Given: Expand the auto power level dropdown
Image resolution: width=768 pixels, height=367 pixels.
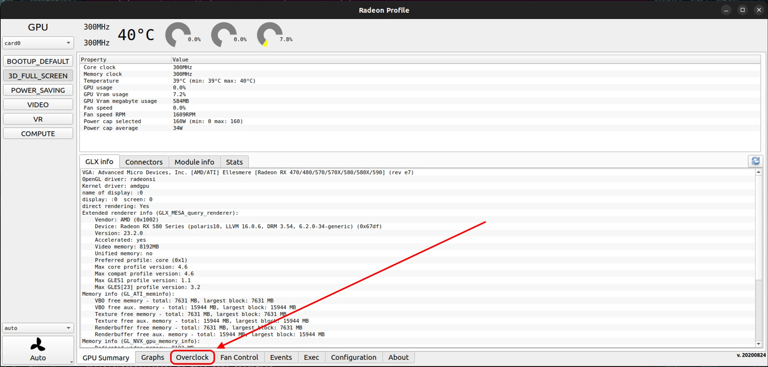Looking at the screenshot, I should click(x=38, y=328).
